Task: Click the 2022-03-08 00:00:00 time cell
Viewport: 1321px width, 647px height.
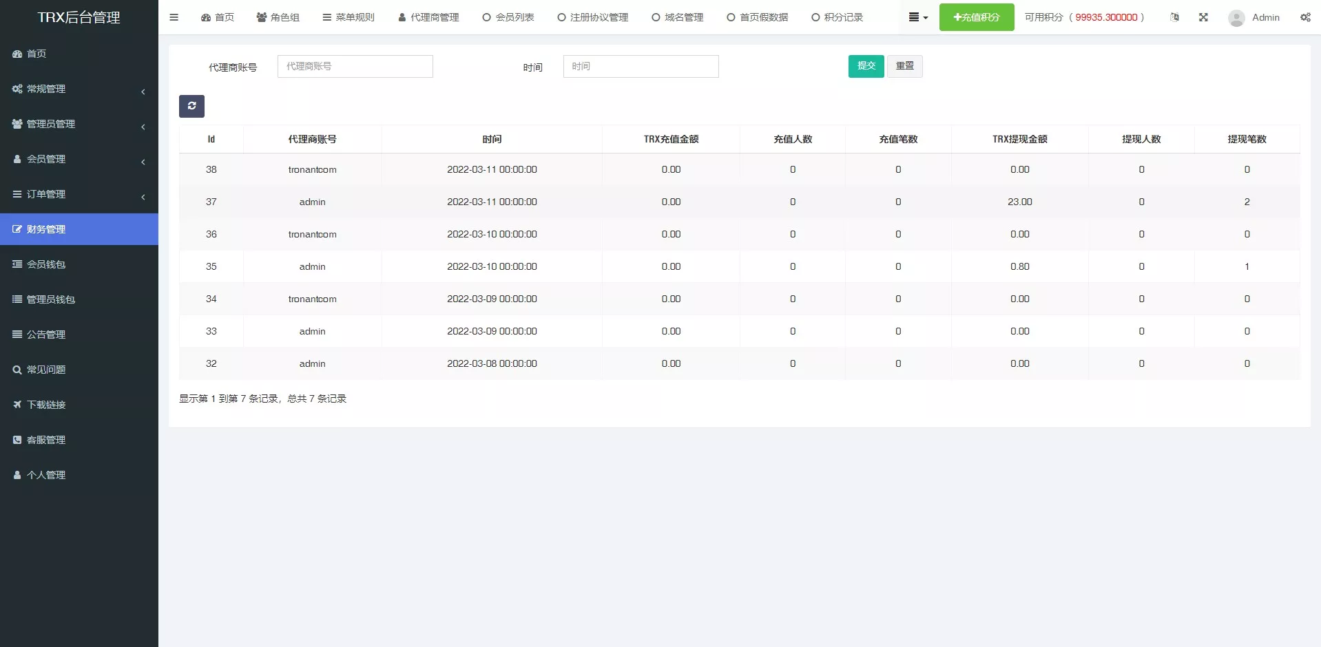Action: pos(492,363)
